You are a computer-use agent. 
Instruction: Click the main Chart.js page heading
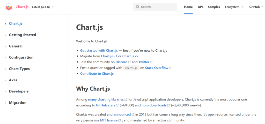[89, 27]
